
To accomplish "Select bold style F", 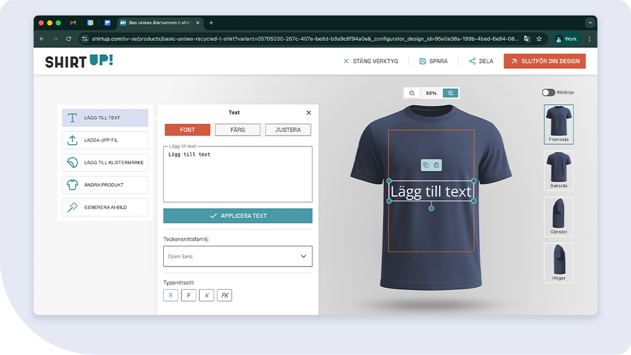I will click(189, 295).
